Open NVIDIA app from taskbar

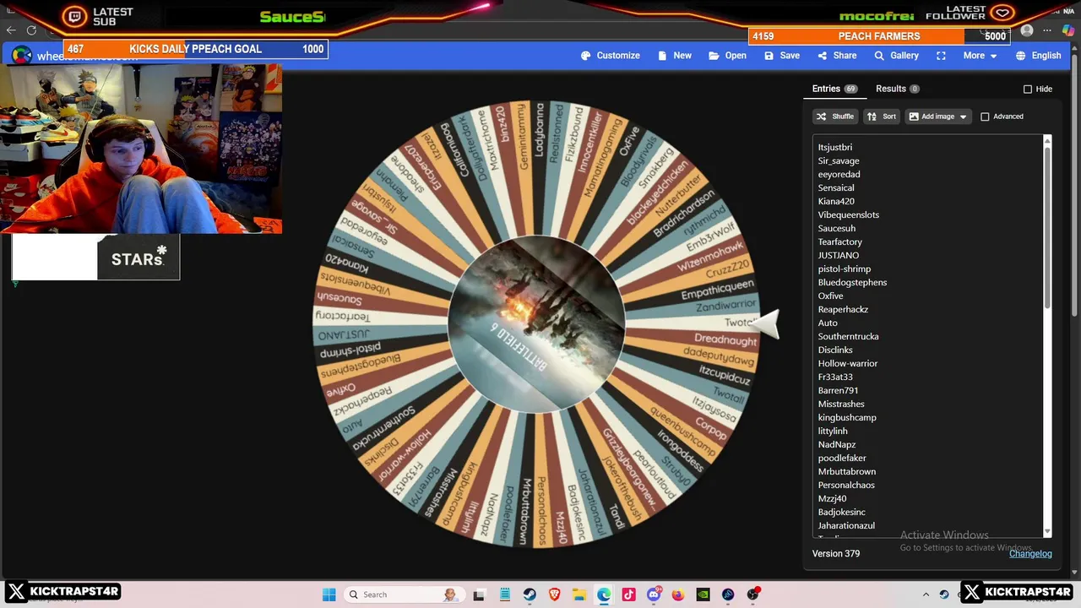click(x=703, y=594)
